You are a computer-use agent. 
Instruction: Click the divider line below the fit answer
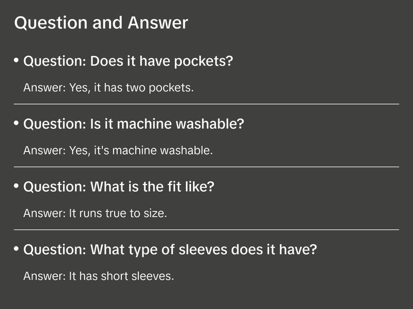[206, 229]
